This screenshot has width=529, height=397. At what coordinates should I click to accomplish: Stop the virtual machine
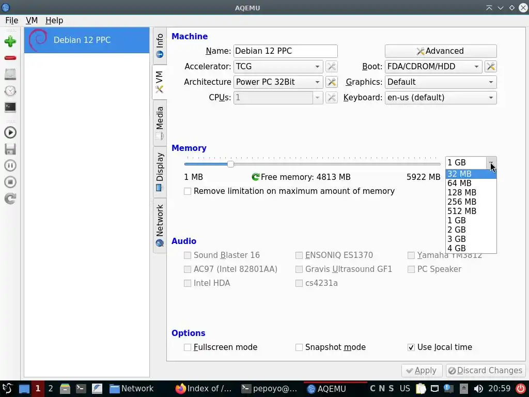pyautogui.click(x=10, y=182)
